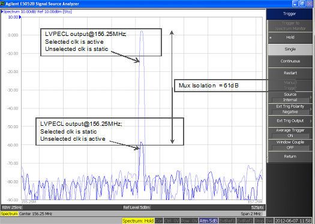Screen dimensions: 315x224
Task: Click the Restart softkey
Action: click(290, 73)
